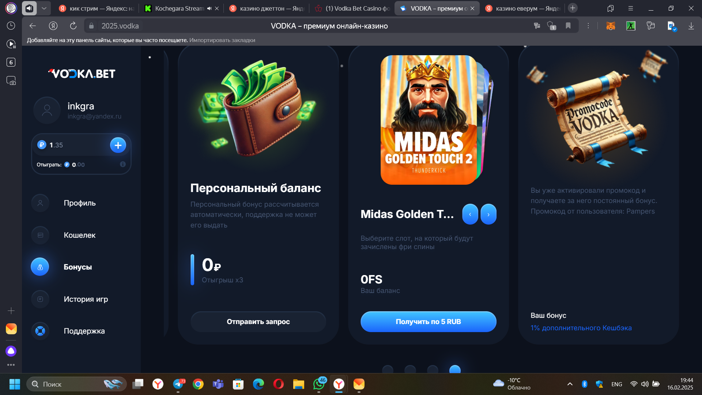Expand hidden system tray icons chevron
702x395 pixels.
point(570,384)
